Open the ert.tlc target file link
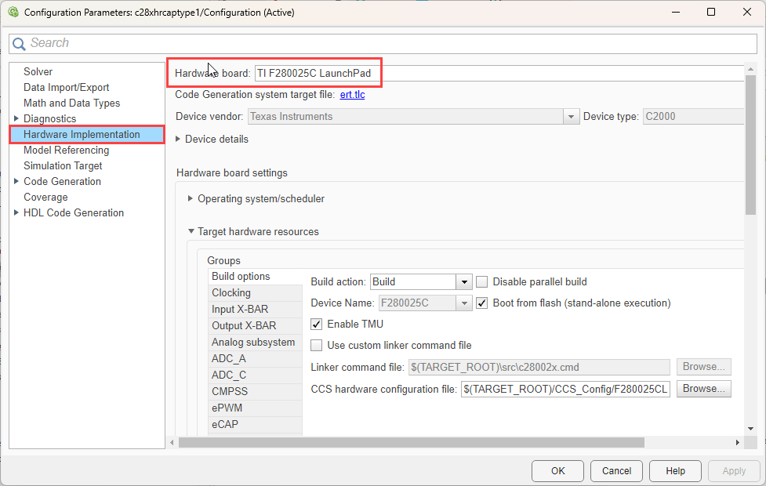 pyautogui.click(x=352, y=95)
